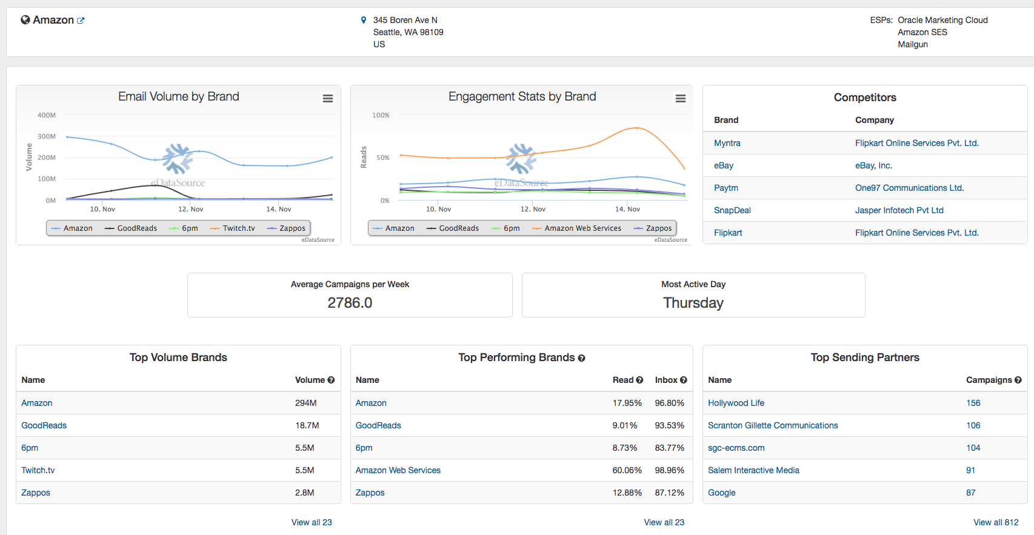Open Scranton Gillette Communications sending partner
The width and height of the screenshot is (1034, 535).
[x=773, y=425]
